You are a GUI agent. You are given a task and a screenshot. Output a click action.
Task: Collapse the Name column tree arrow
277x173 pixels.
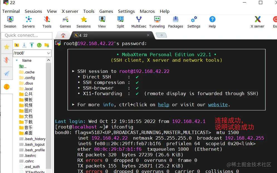point(17,60)
